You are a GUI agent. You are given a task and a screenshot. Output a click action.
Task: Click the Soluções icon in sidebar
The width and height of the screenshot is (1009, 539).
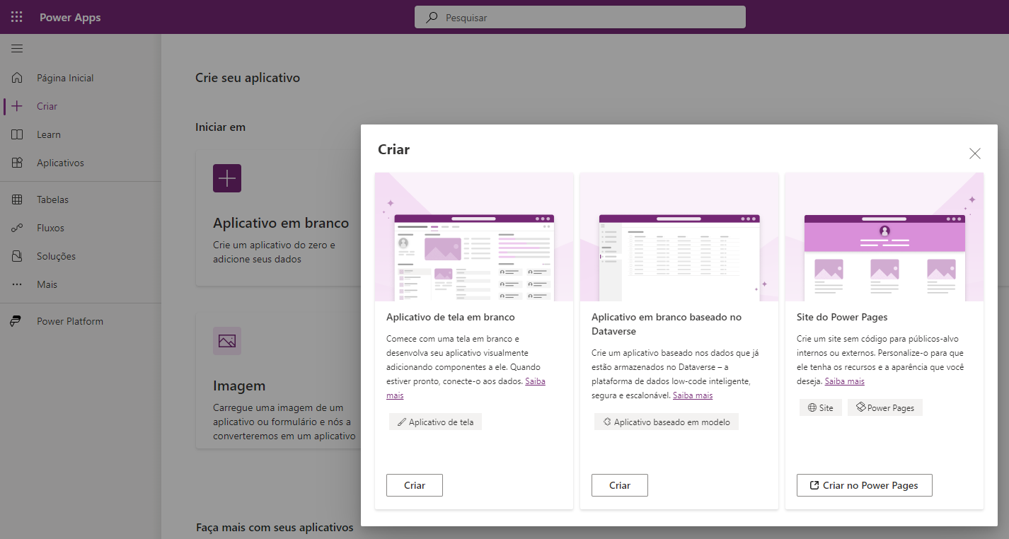(17, 256)
